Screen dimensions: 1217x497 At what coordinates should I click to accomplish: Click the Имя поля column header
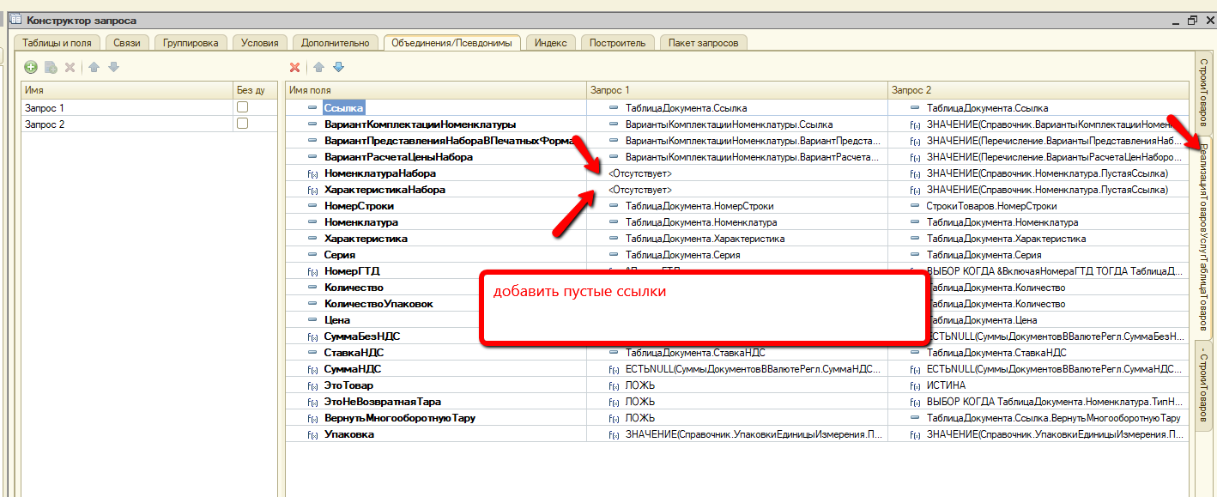[435, 90]
